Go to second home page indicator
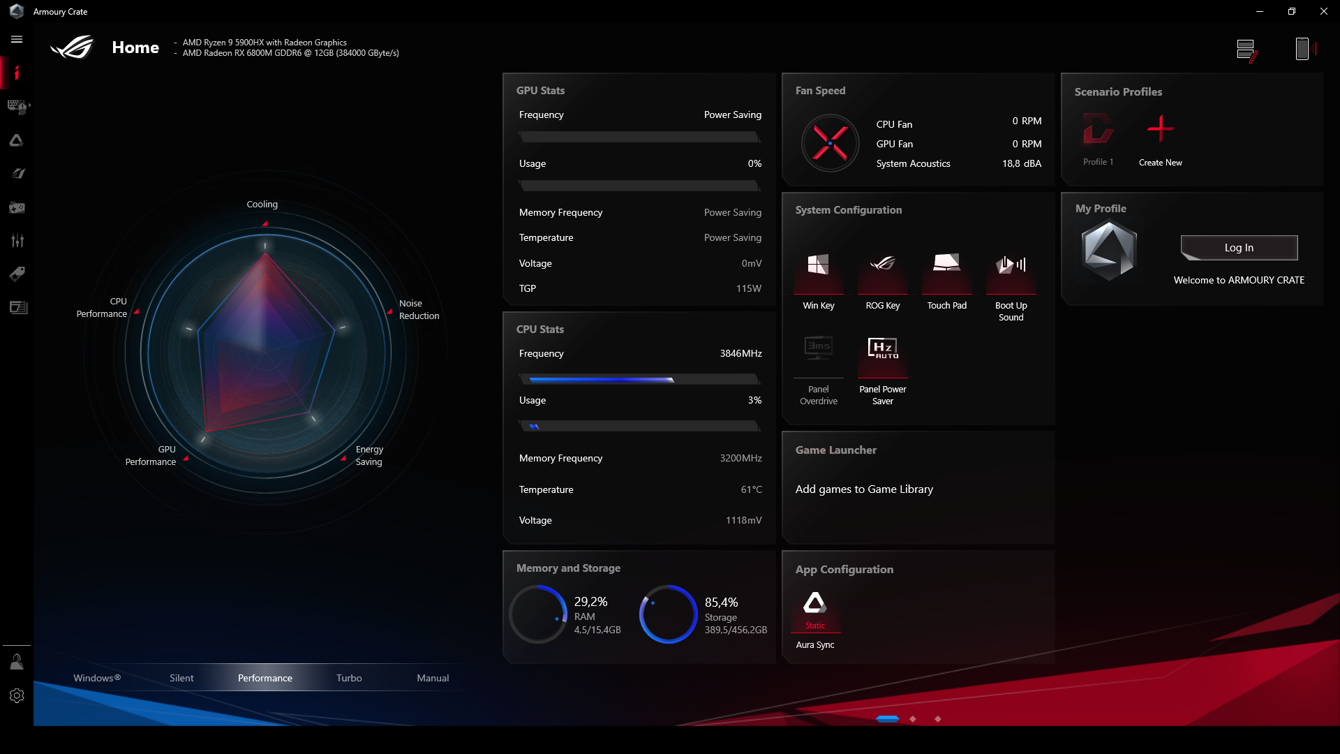Screen dimensions: 1340x754 pyautogui.click(x=913, y=719)
